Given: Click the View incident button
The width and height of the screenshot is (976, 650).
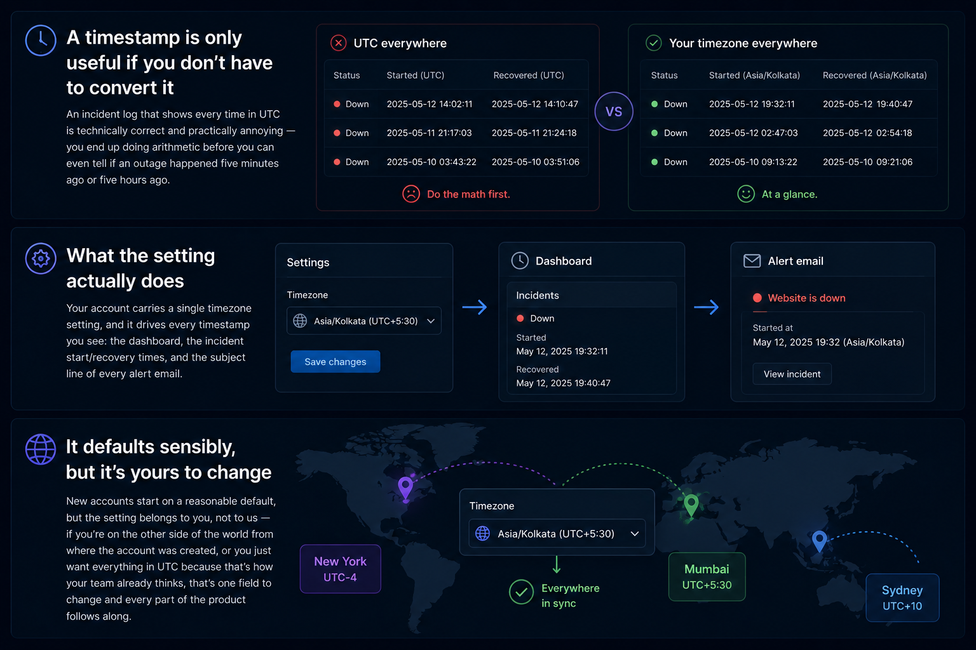Looking at the screenshot, I should pos(792,374).
